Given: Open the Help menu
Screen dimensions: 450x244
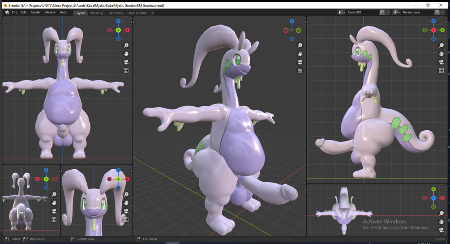Looking at the screenshot, I should pyautogui.click(x=63, y=13).
